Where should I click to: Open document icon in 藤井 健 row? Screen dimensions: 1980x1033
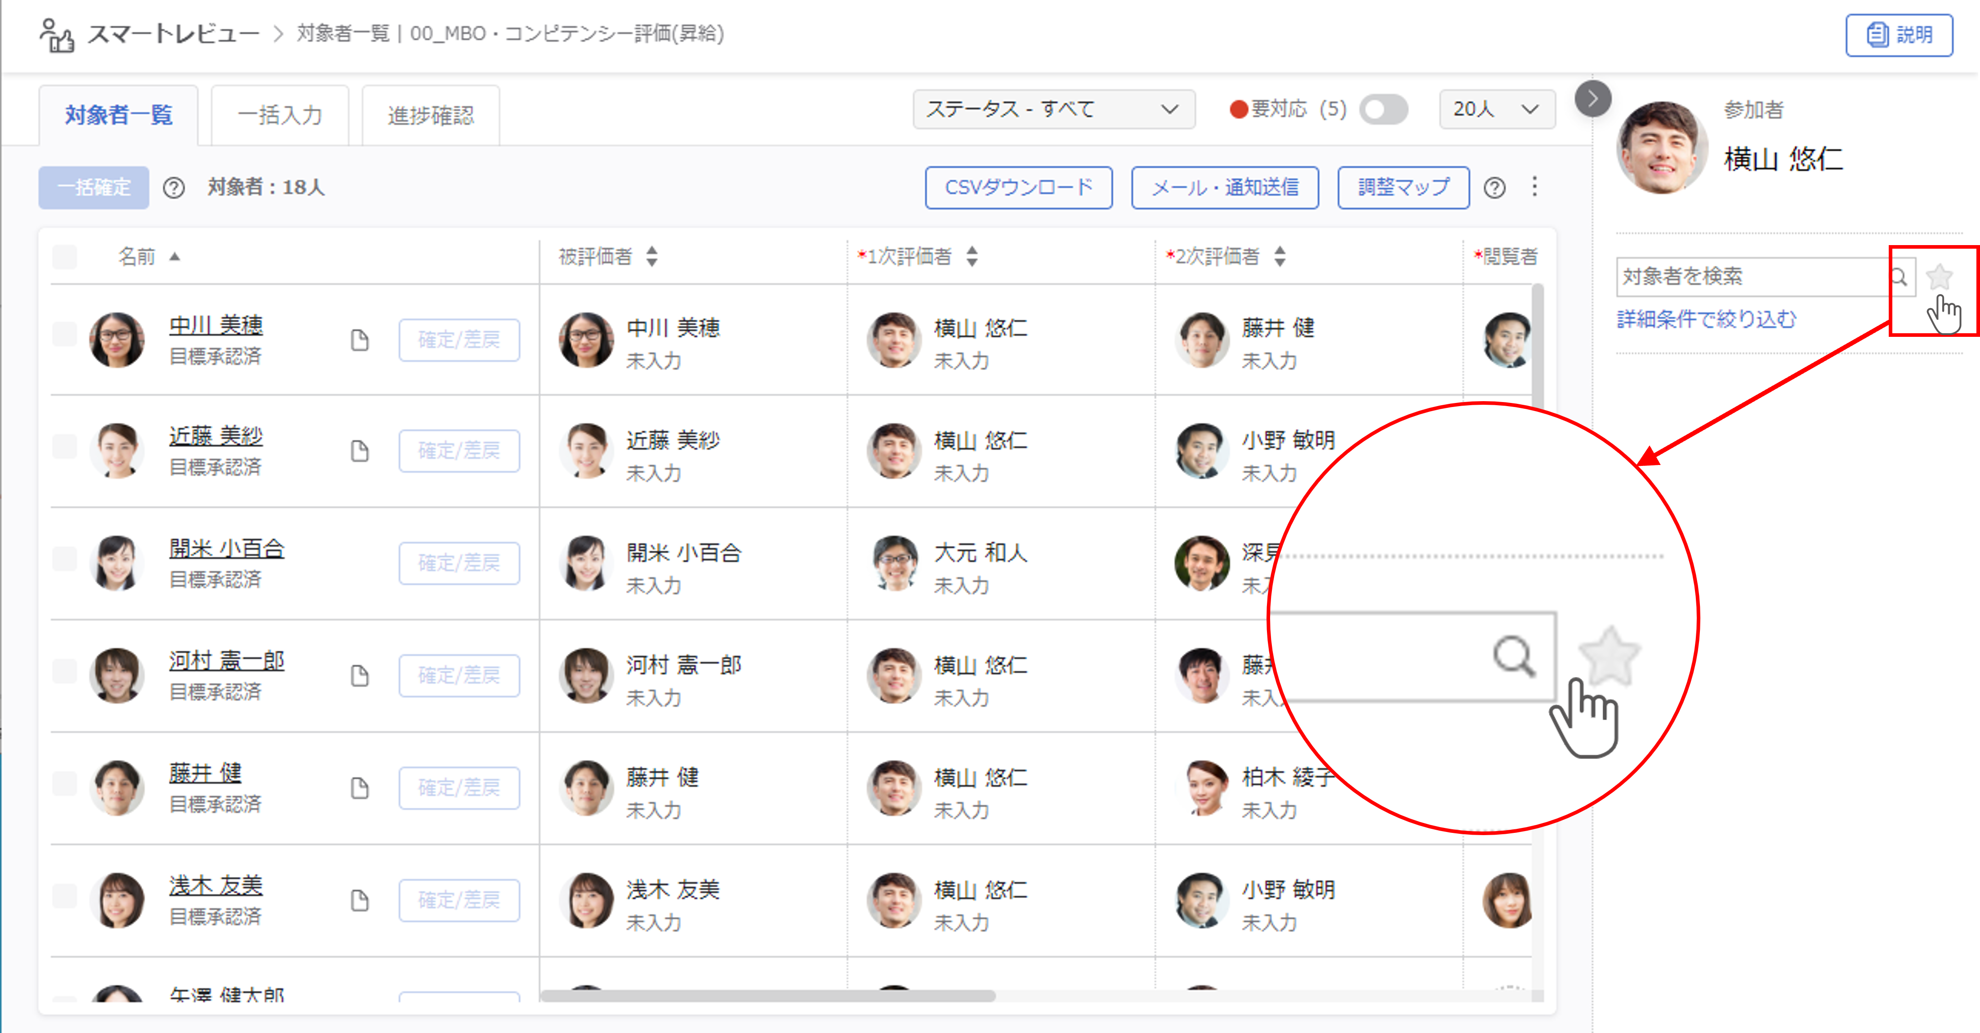point(359,788)
